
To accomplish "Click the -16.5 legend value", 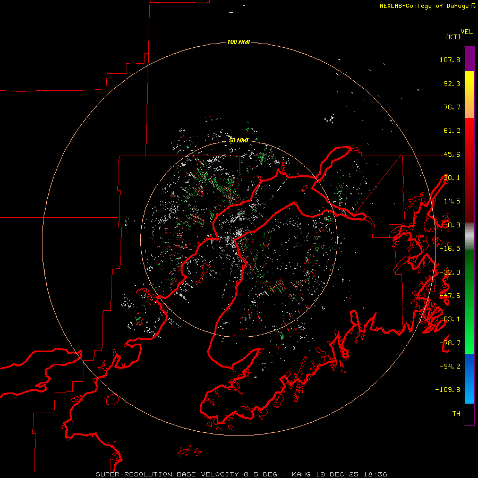I will 450,249.
